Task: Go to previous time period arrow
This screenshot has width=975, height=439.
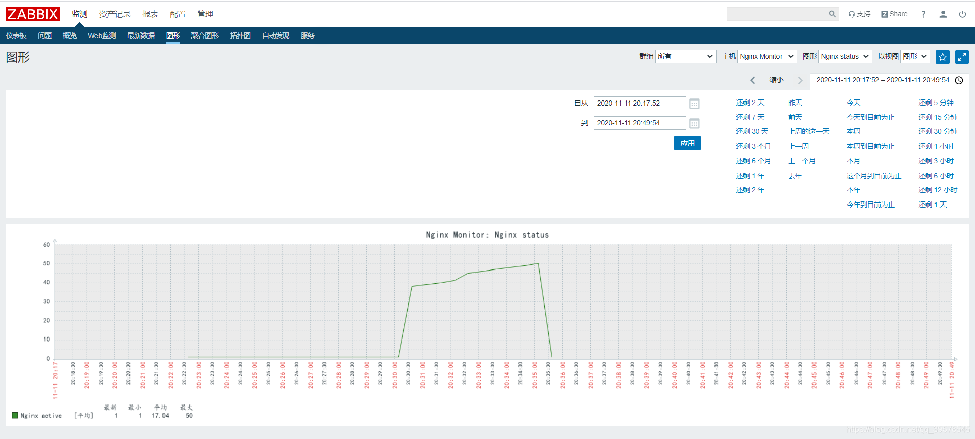Action: [x=753, y=80]
